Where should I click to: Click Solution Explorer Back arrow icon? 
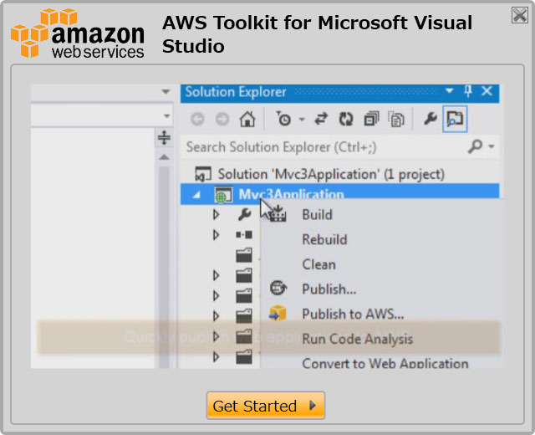pos(197,119)
